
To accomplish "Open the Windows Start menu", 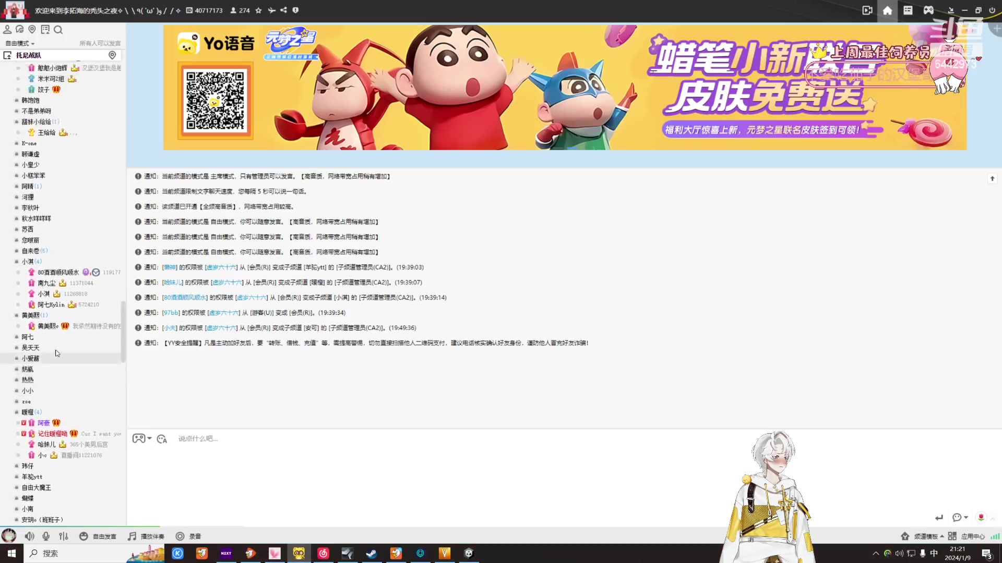I will (x=11, y=553).
